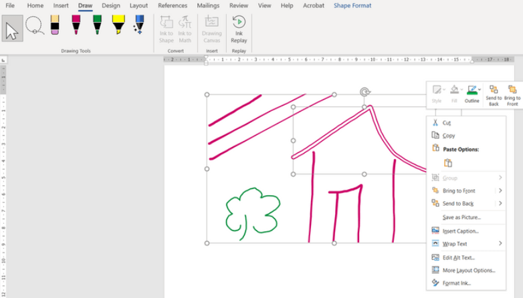Viewport: 523px width, 298px height.
Task: Click Bring to Front in mini toolbar
Action: pyautogui.click(x=512, y=94)
